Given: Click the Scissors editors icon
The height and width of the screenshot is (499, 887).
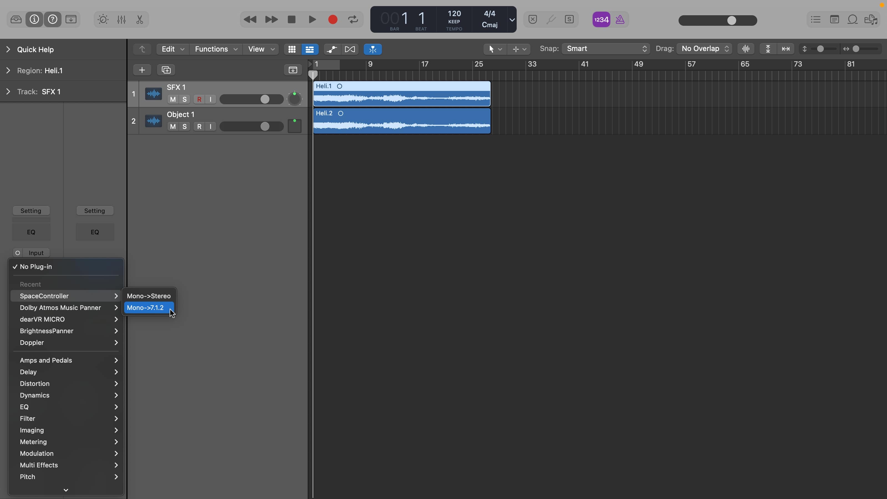Looking at the screenshot, I should (139, 20).
